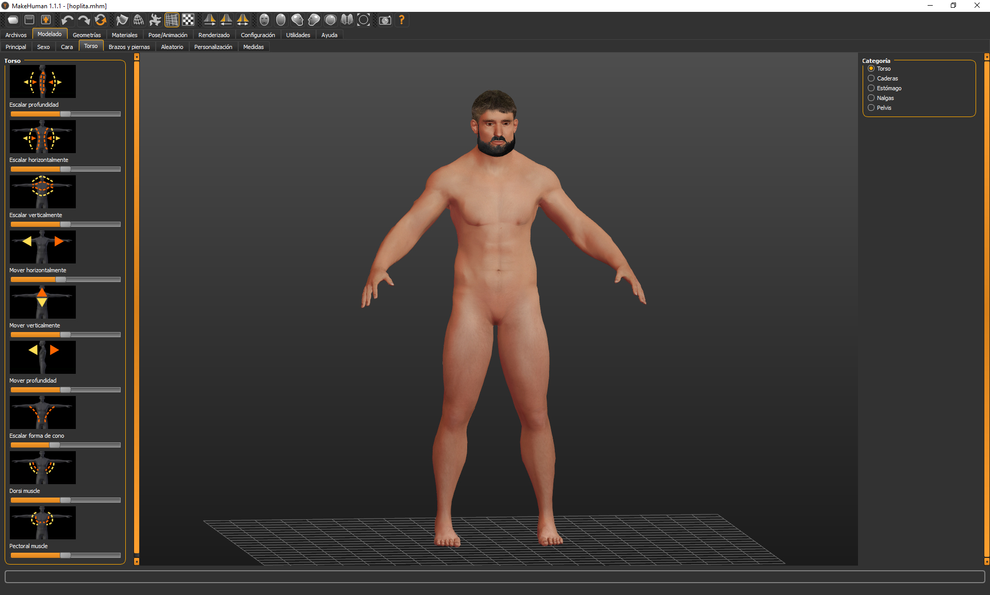Click the bottom status text field
Viewport: 990px width, 595px height.
point(494,576)
